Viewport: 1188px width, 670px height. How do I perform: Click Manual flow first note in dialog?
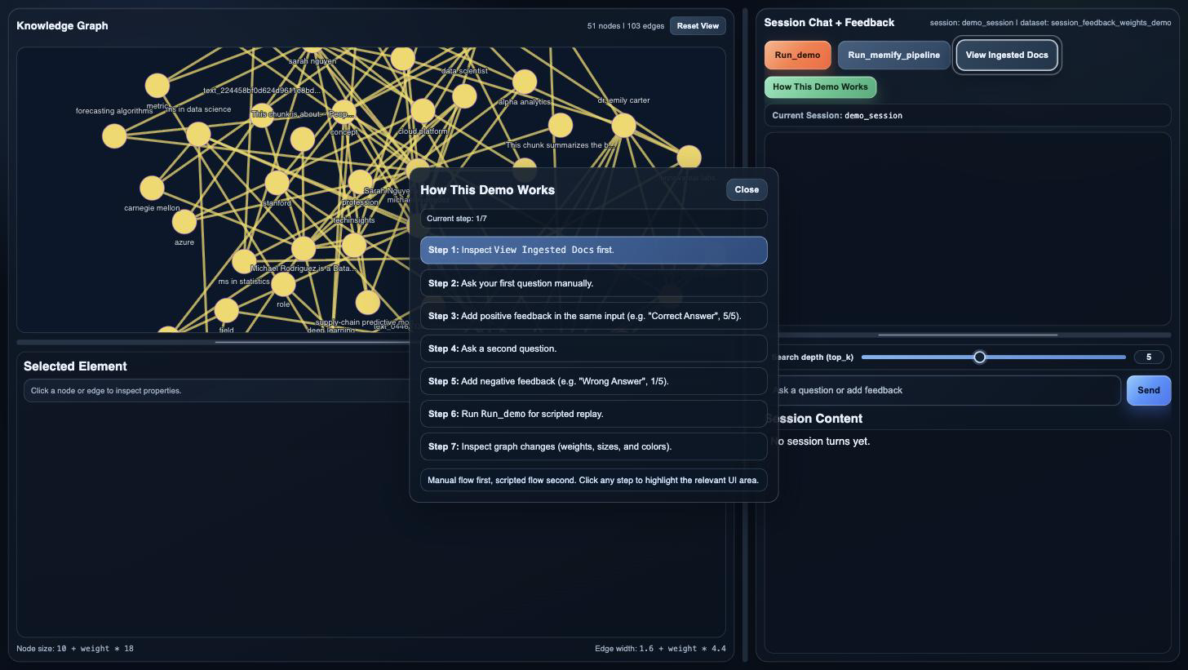click(x=593, y=480)
